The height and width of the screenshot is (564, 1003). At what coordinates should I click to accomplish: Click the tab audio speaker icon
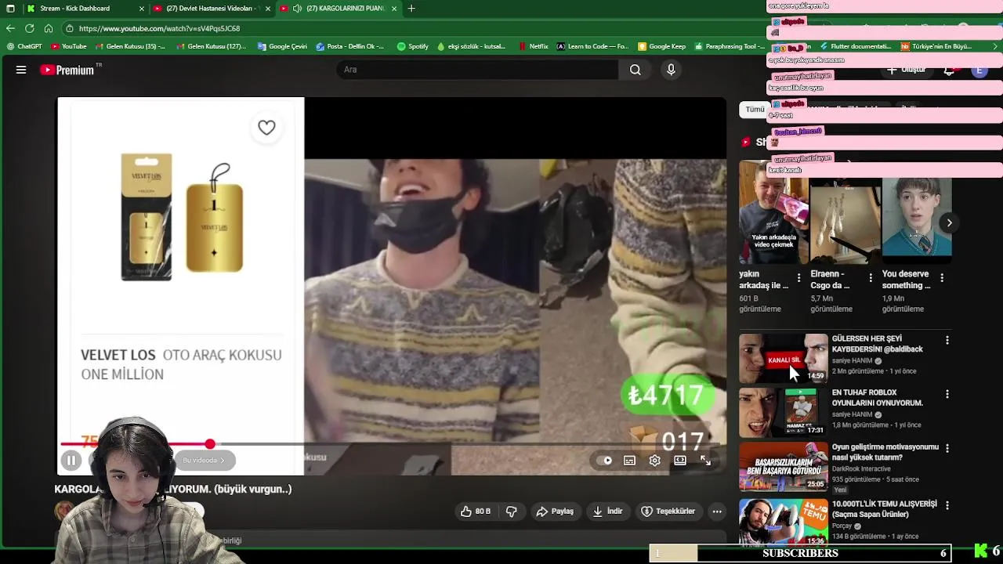click(297, 9)
